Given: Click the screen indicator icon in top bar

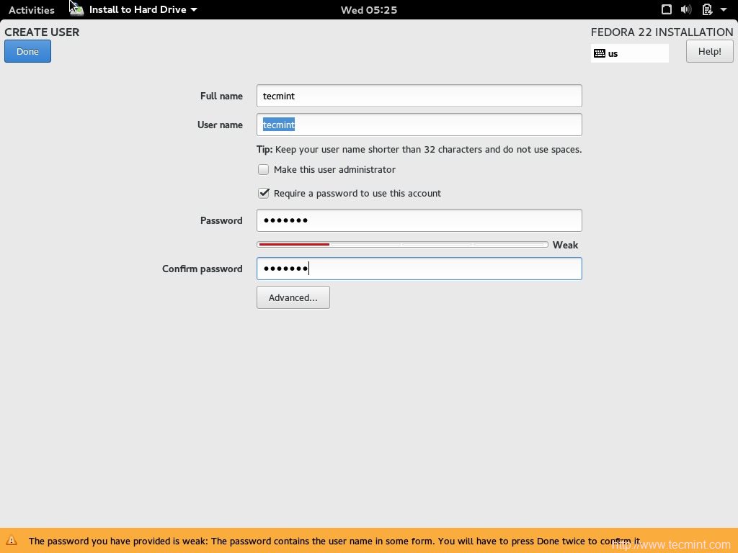Looking at the screenshot, I should (x=667, y=9).
